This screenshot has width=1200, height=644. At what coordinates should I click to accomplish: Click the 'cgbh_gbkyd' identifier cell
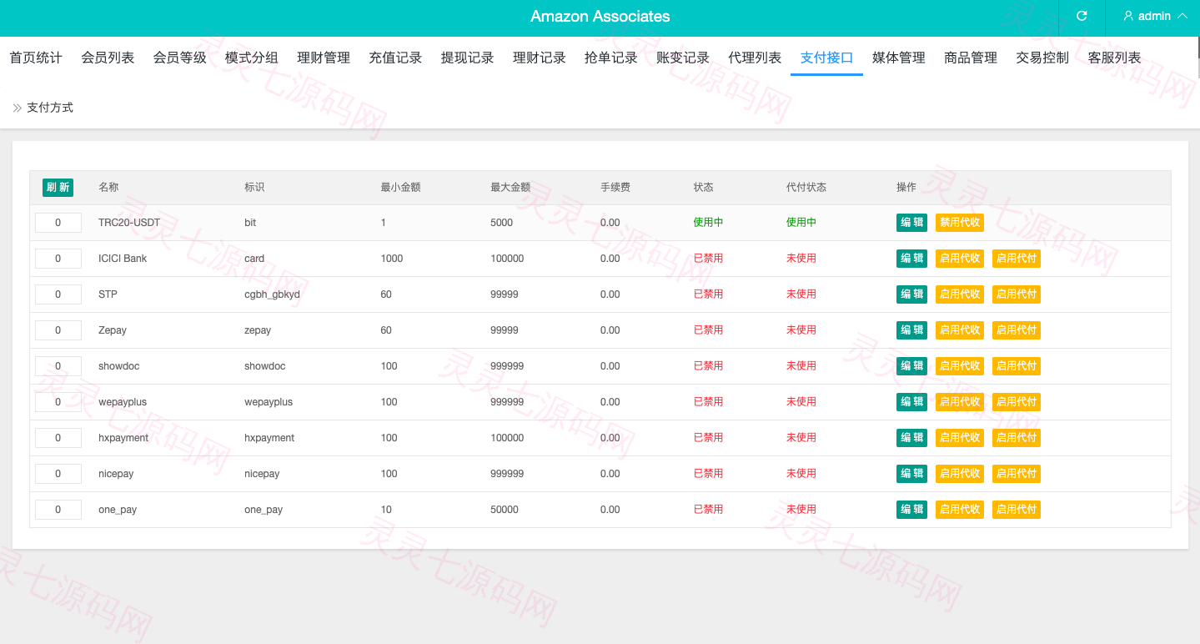click(x=272, y=294)
